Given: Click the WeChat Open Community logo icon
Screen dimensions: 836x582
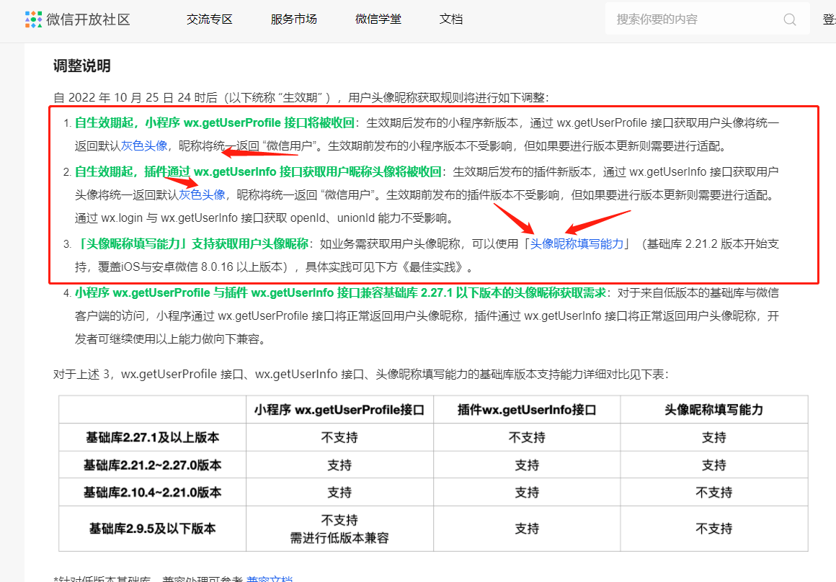Looking at the screenshot, I should coord(33,19).
